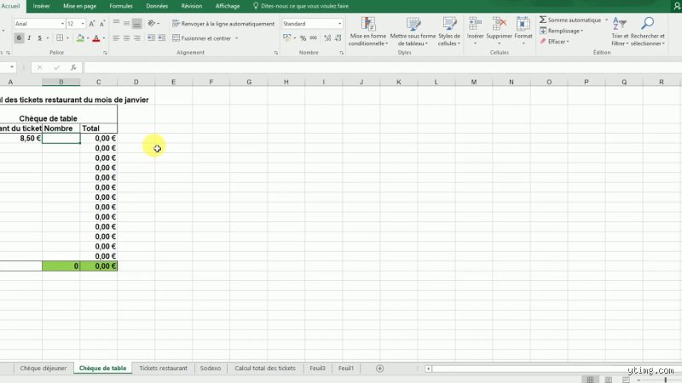The image size is (682, 383).
Task: Switch to page layout view icon
Action: pos(608,380)
